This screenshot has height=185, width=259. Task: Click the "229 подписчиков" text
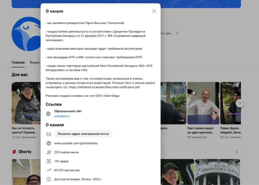[67, 152]
